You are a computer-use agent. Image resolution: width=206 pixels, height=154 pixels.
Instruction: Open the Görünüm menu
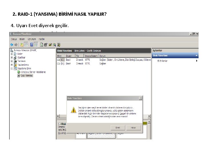pos(32,39)
